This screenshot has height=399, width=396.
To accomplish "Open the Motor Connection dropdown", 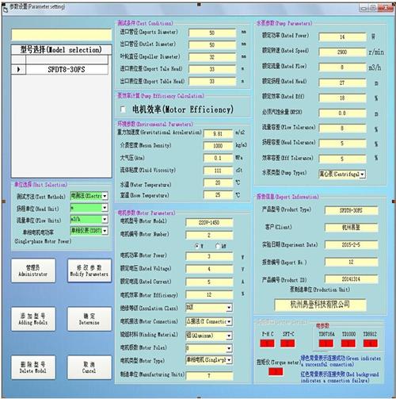I will pos(229,321).
